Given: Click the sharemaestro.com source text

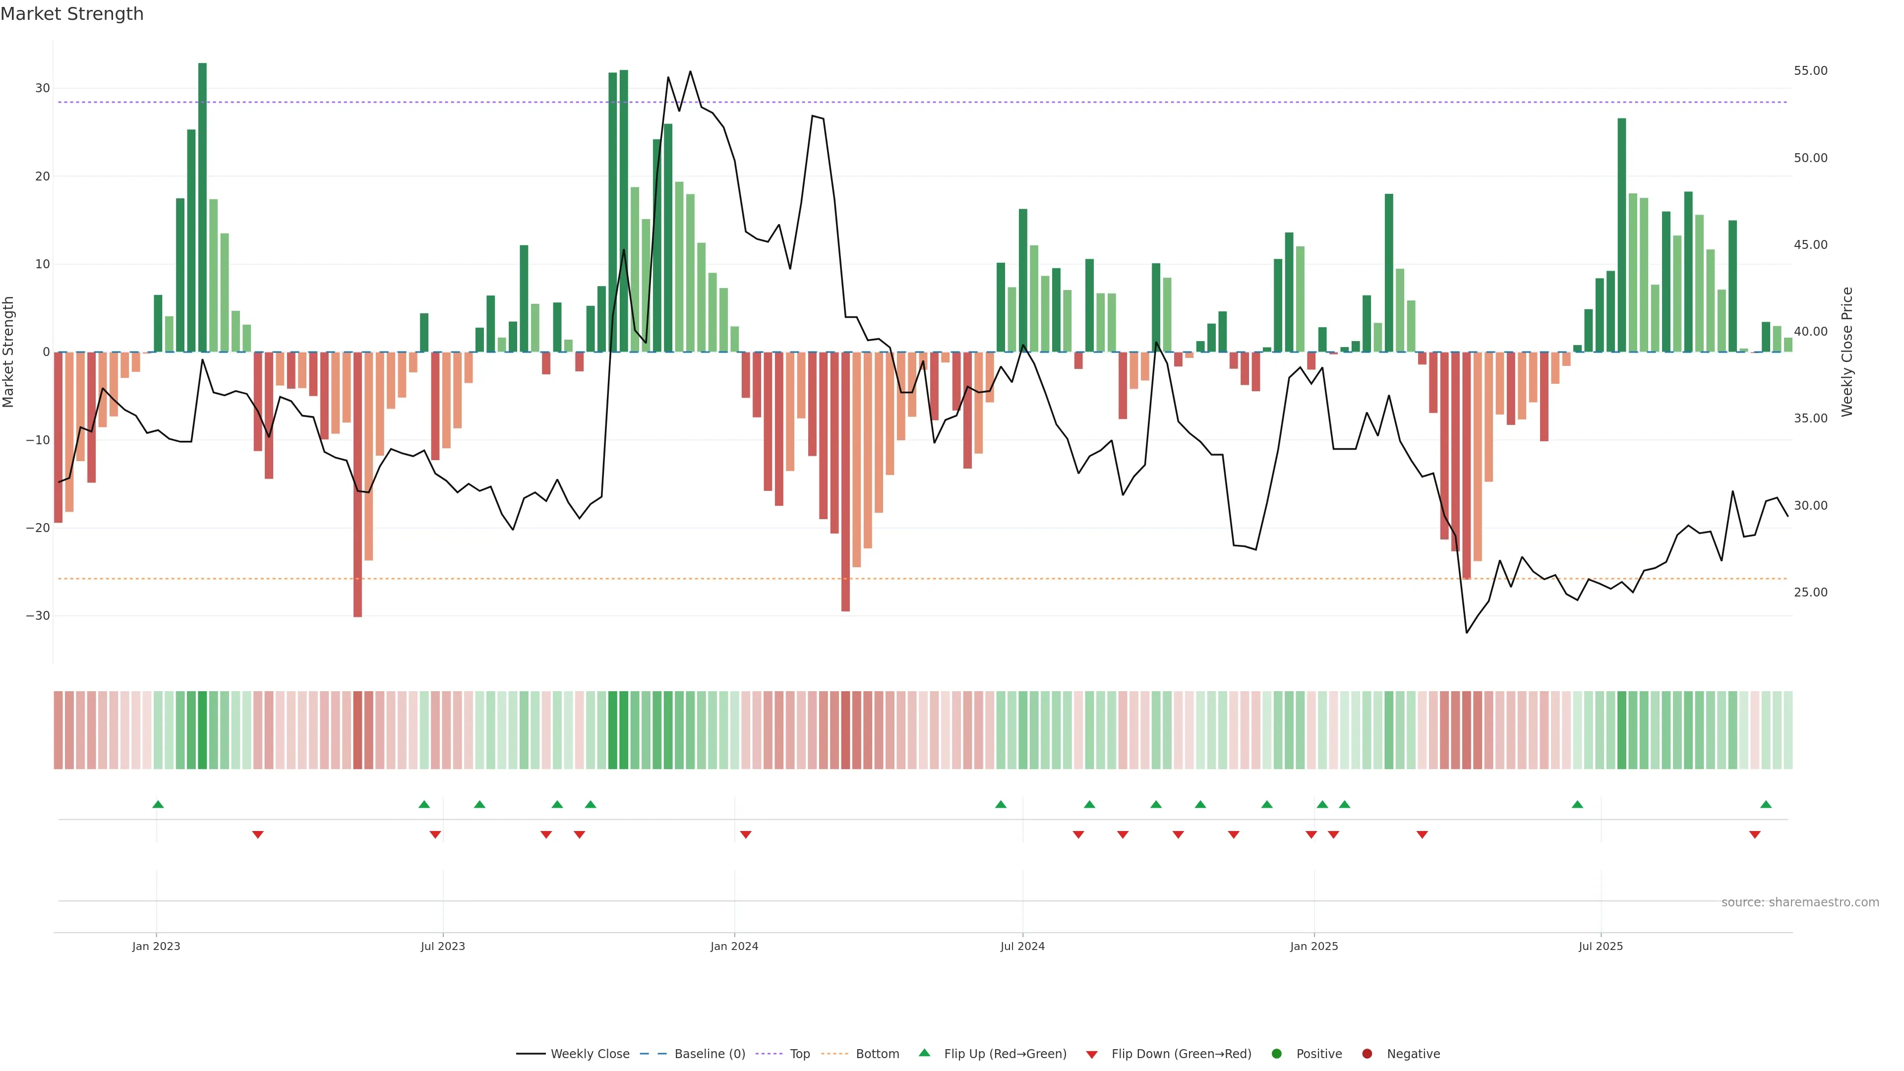Looking at the screenshot, I should pos(1800,902).
